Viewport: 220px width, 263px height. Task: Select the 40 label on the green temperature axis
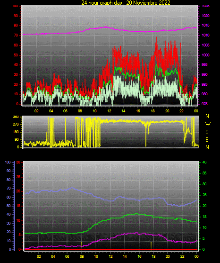point(204,163)
